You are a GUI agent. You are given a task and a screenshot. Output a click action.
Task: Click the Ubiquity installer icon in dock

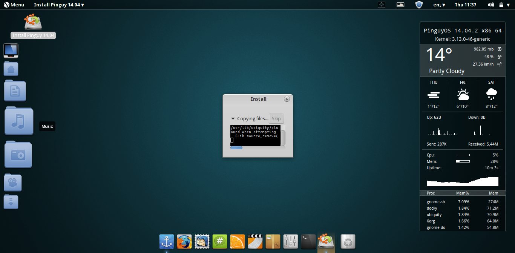tap(326, 241)
